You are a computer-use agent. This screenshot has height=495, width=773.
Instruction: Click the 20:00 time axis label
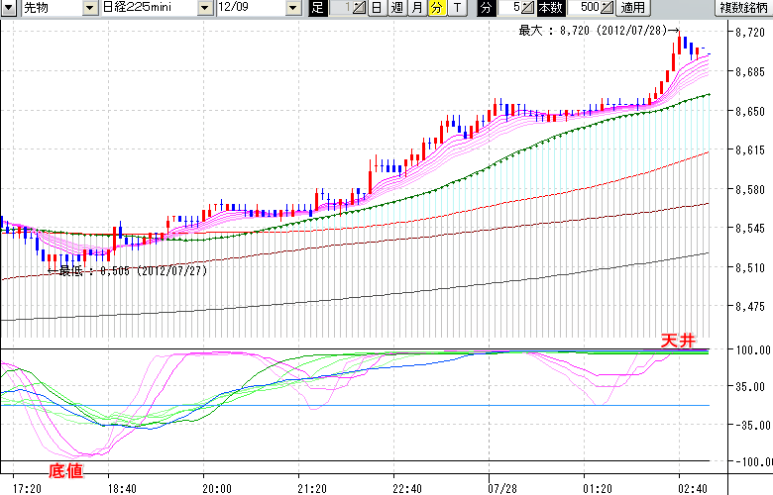[217, 489]
